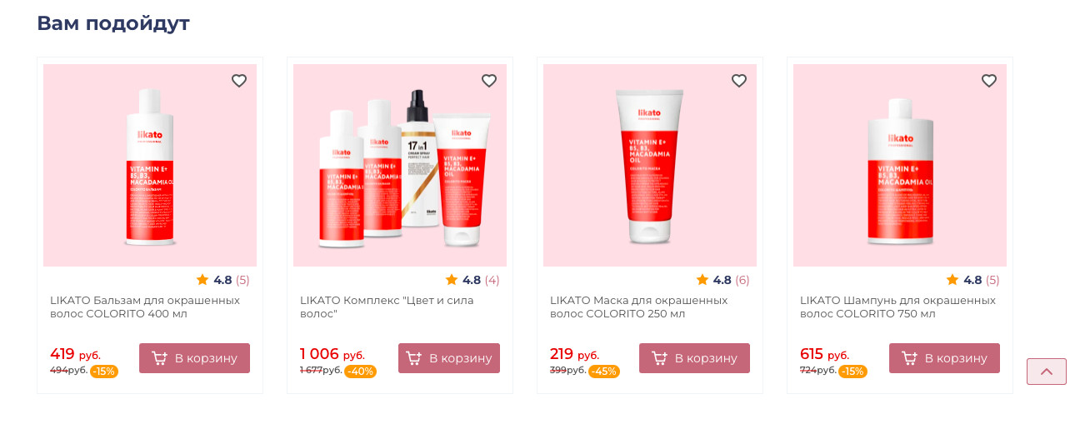Open the LIKATO Маска COLORITO 250 мл link
1085x424 pixels.
pyautogui.click(x=639, y=307)
